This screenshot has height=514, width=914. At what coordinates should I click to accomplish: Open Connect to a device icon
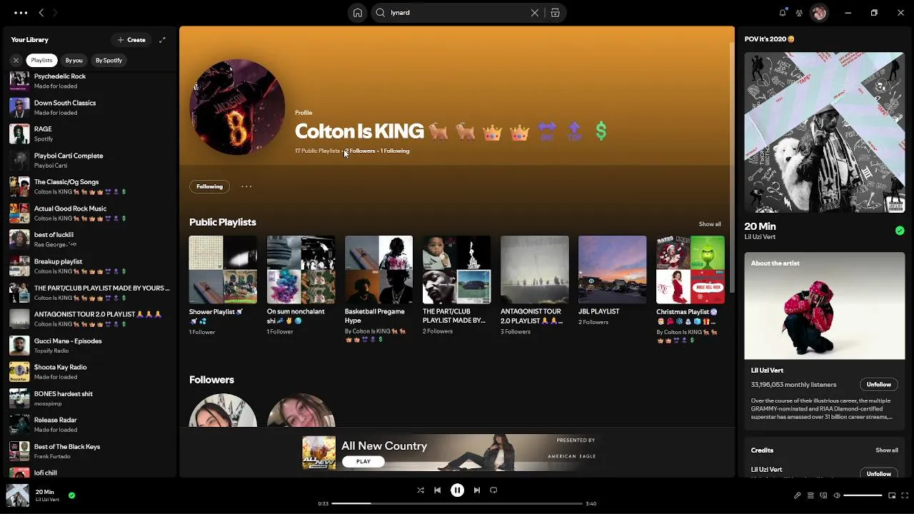coord(823,495)
